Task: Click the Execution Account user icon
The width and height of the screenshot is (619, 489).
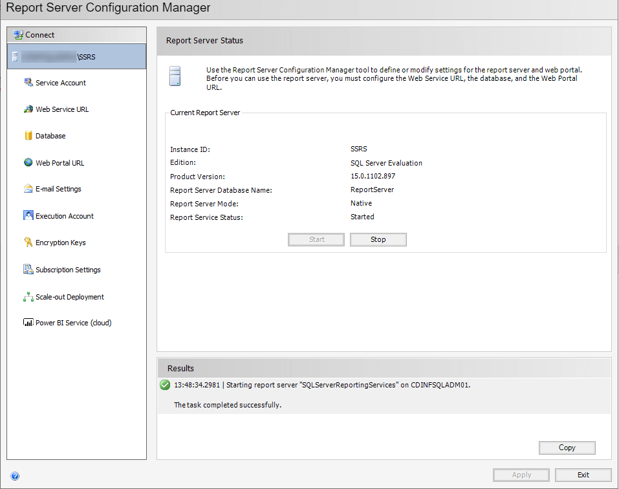Action: coord(28,215)
